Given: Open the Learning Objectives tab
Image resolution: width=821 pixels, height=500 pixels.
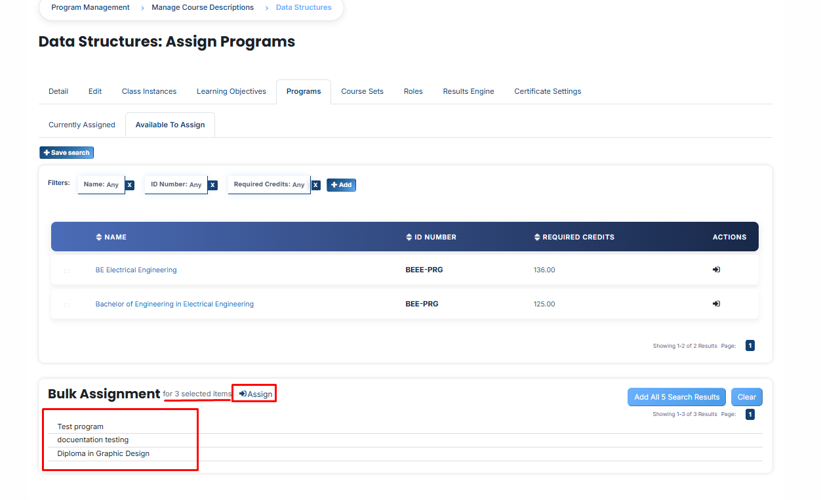Looking at the screenshot, I should pos(231,91).
